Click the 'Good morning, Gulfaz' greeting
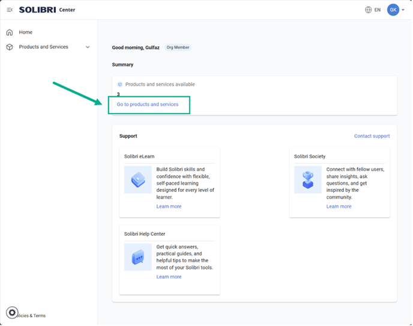Screen dimensions: 413x326 [136, 48]
